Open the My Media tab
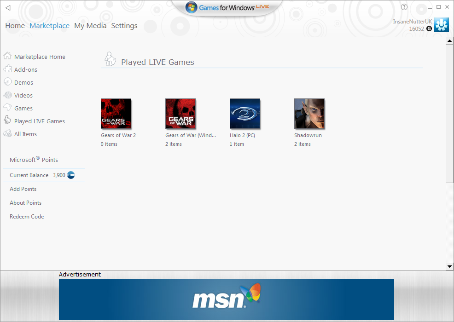The height and width of the screenshot is (322, 454). tap(90, 26)
